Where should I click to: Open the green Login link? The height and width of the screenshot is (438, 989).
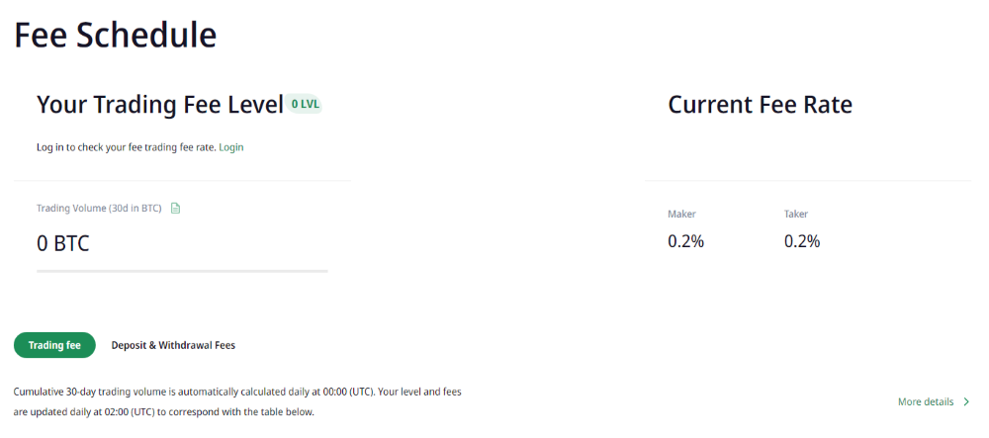pos(231,147)
